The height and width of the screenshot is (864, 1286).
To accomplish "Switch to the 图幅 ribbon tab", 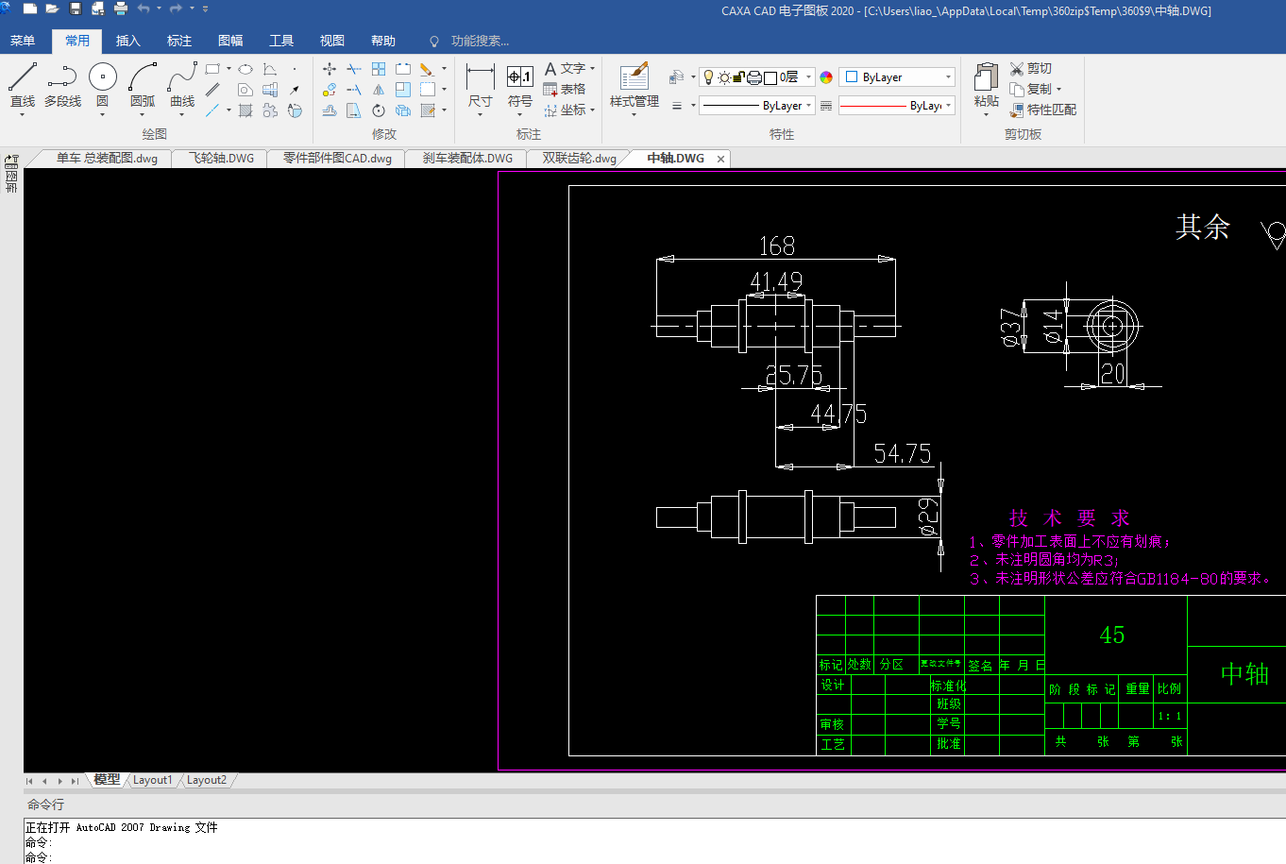I will point(230,41).
